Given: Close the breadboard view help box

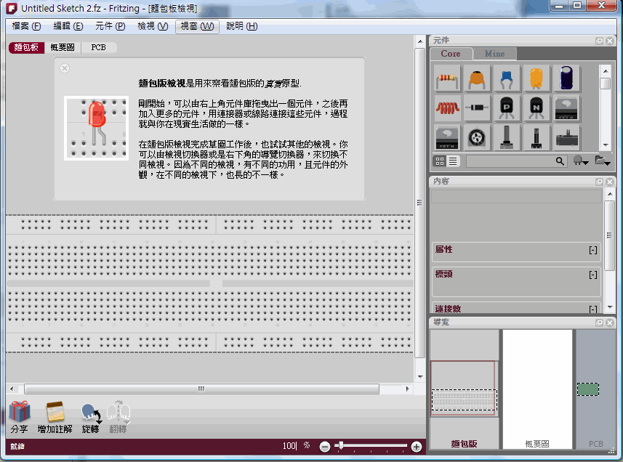Looking at the screenshot, I should [65, 68].
